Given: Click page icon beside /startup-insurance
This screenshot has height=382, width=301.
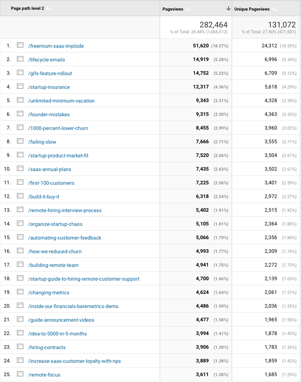Looking at the screenshot, I should click(20, 86).
